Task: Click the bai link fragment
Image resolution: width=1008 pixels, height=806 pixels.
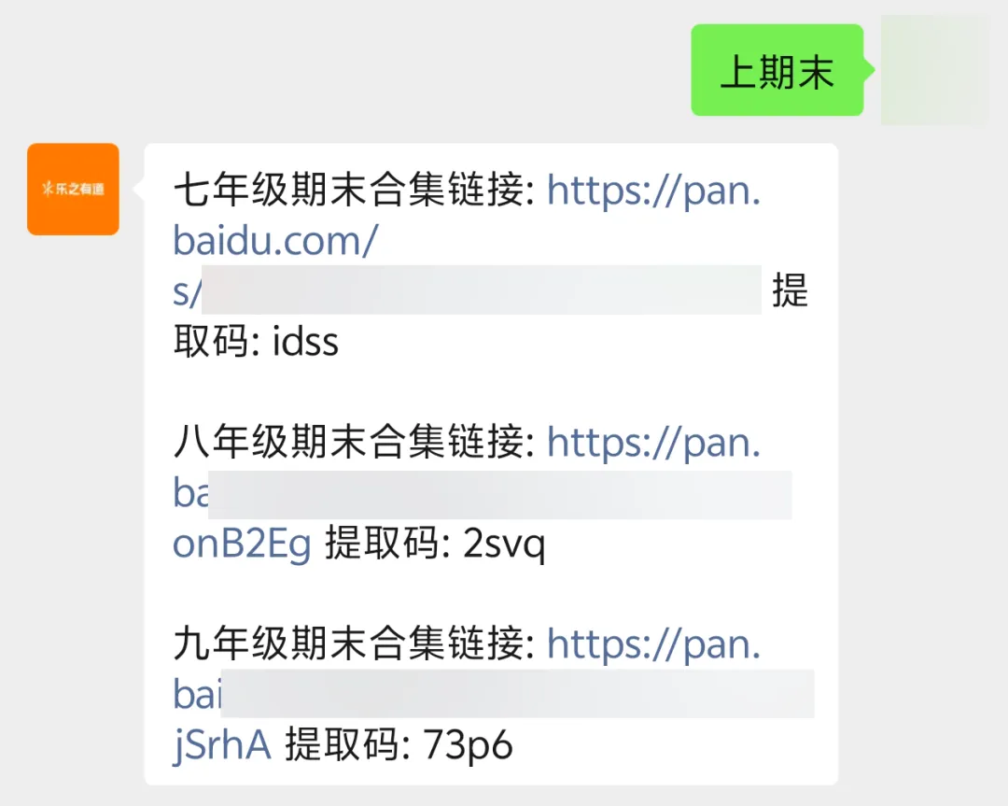Action: (x=197, y=695)
